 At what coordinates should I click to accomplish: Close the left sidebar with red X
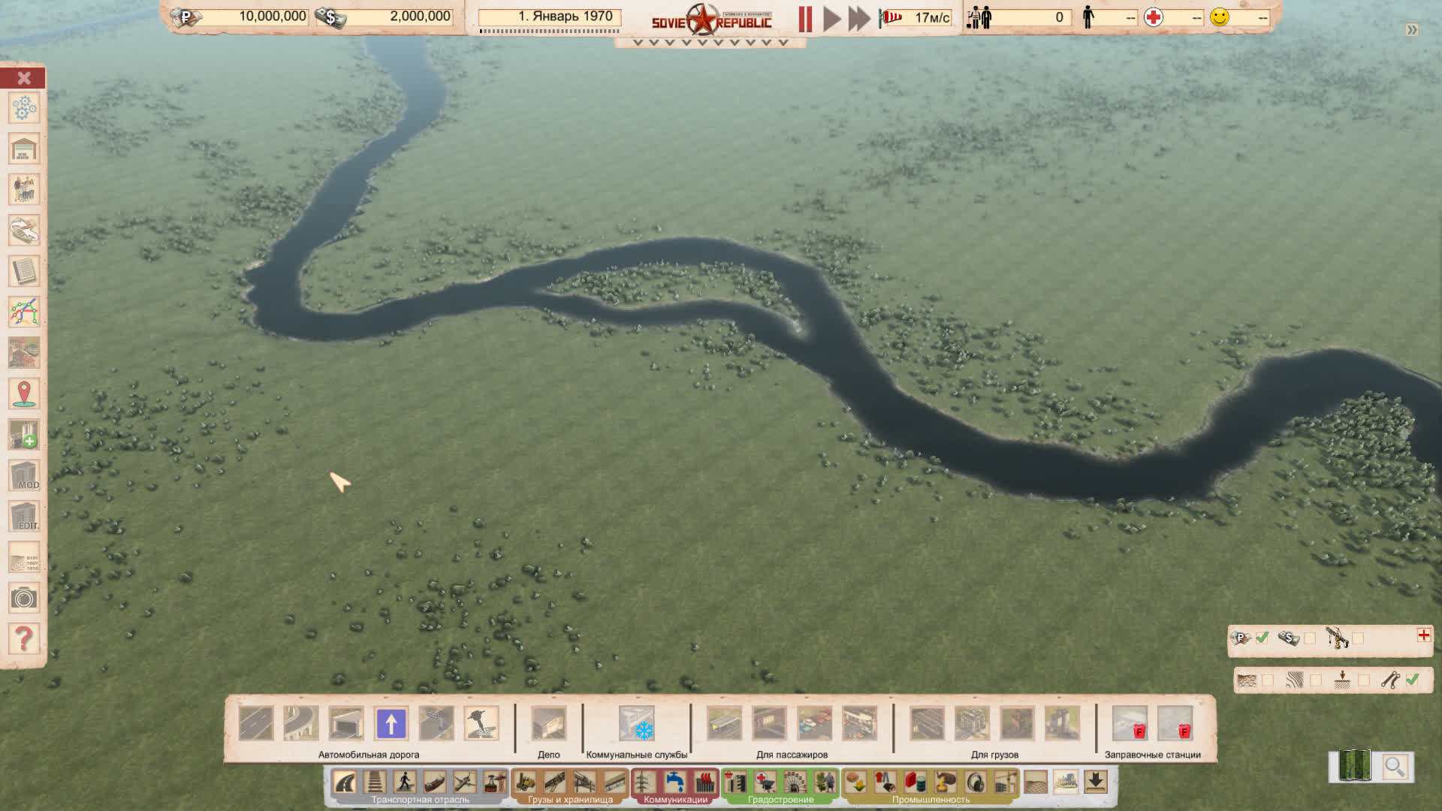[23, 78]
